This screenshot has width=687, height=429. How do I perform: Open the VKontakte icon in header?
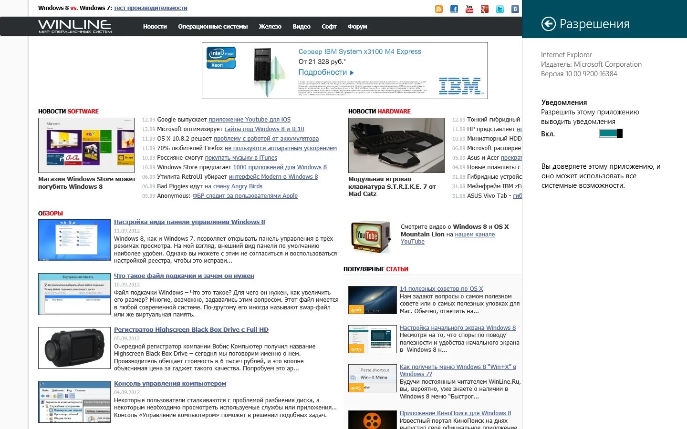515,9
